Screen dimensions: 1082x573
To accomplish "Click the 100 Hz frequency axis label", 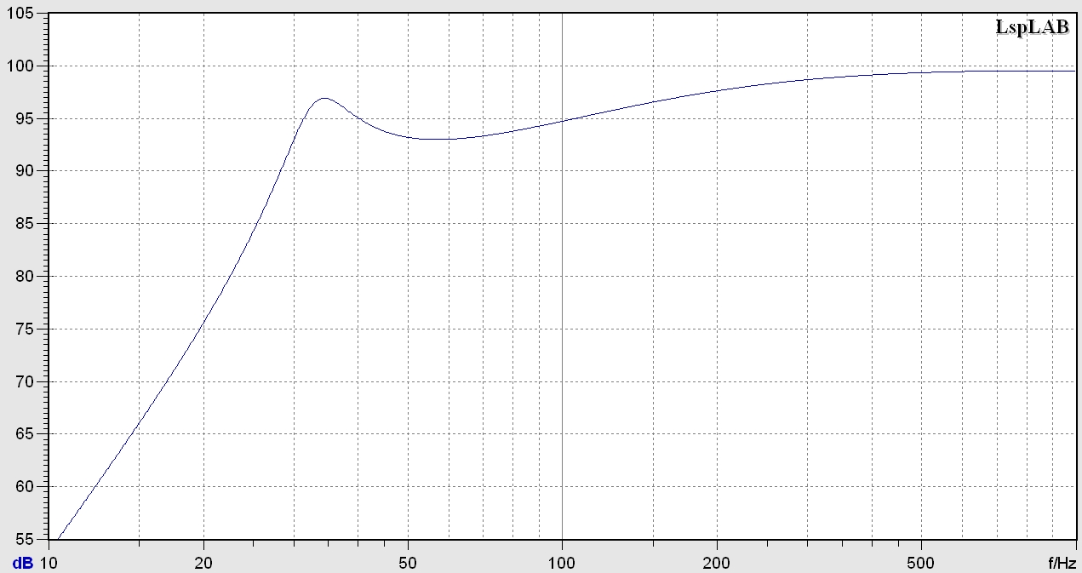I will pos(562,563).
